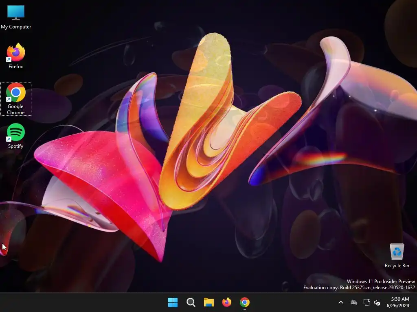Screen dimensions: 417x312
Task: Select the Spotify desktop shortcut
Action: 16,136
